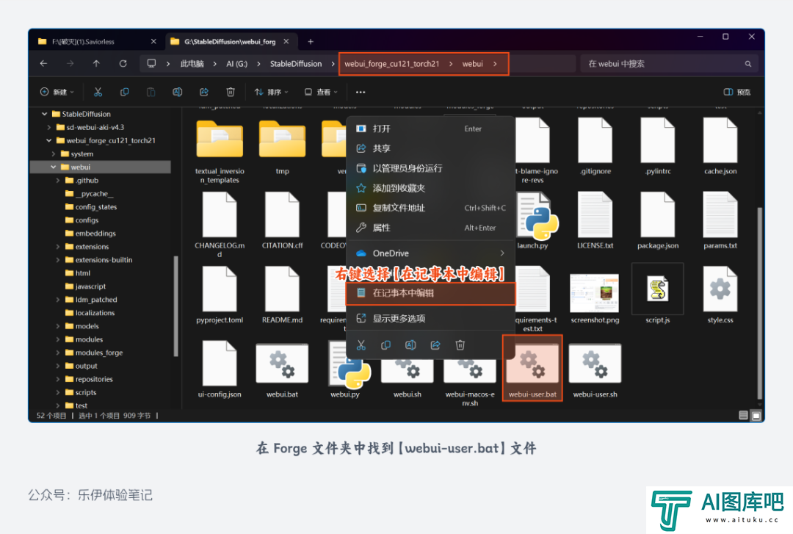Viewport: 793px width, 534px height.
Task: Click the Share icon in the toolbar
Action: click(204, 92)
